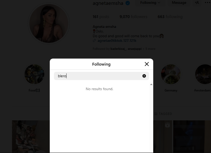This screenshot has width=211, height=153.
Task: Open the three-dots options menu
Action: (x=207, y=3)
